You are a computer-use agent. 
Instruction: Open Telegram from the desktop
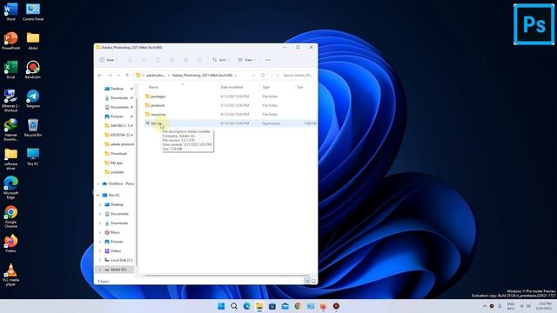coord(33,99)
